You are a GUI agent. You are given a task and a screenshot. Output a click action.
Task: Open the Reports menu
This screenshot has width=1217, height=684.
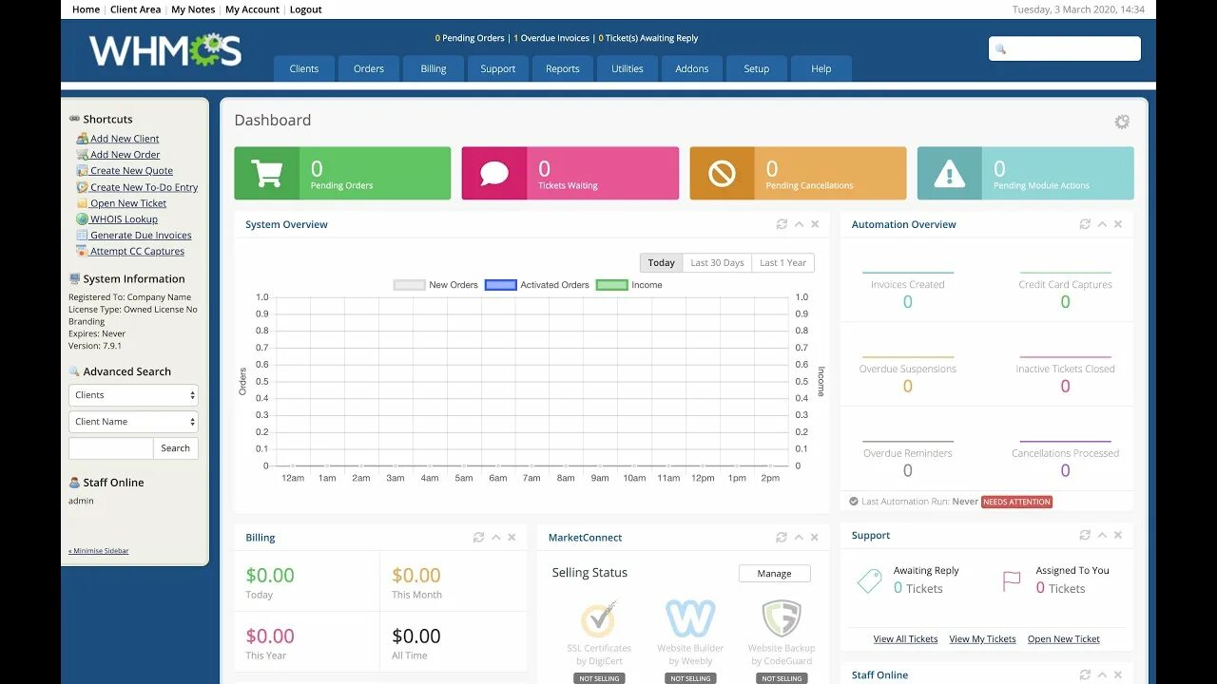pos(563,68)
